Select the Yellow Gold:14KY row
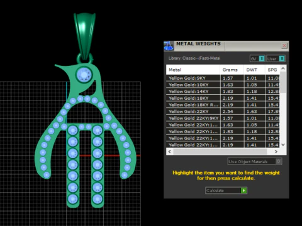Viewport: 302px width, 226px height. 223,92
